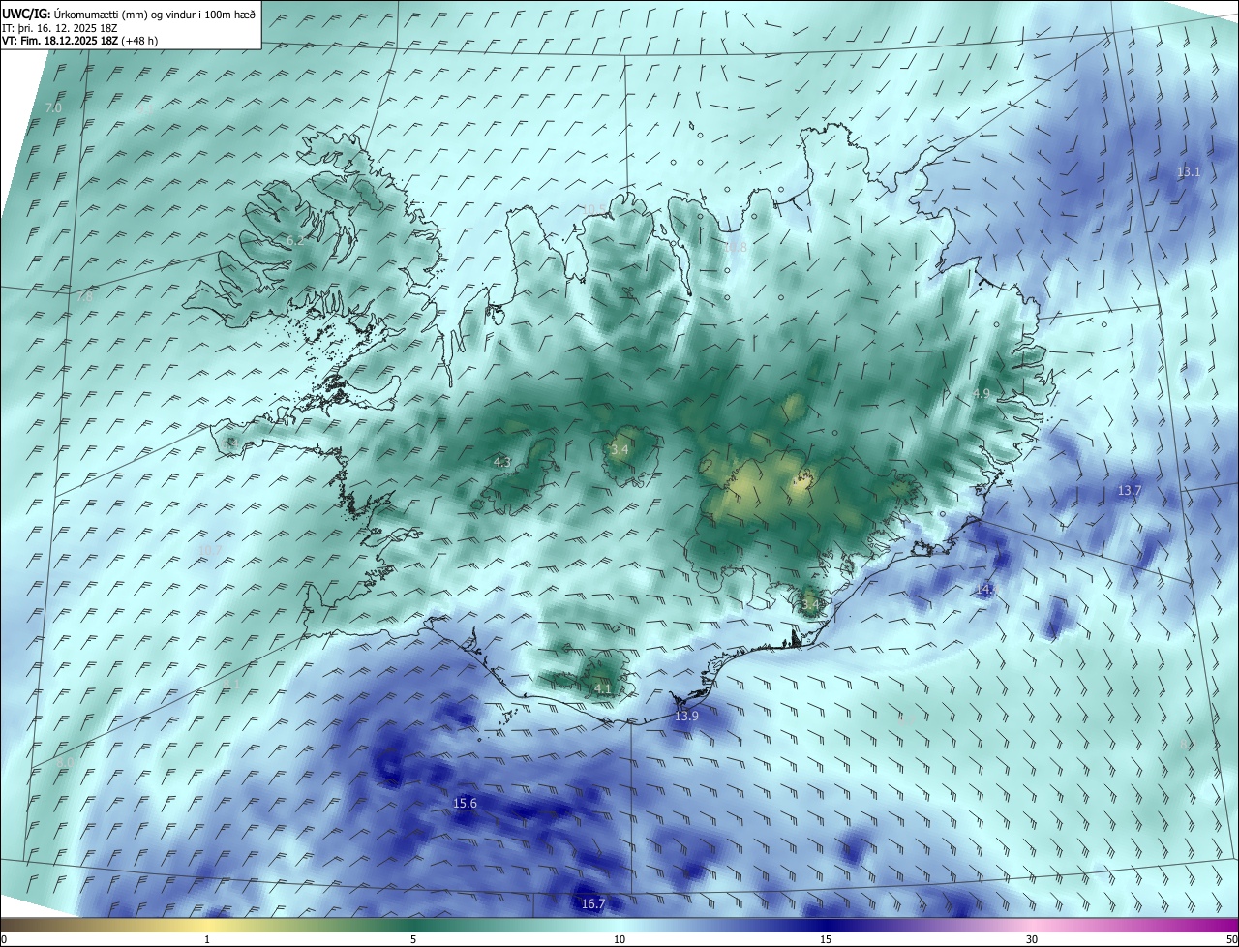Select the initial time line "IT: þri. 16. 12. 2025 18Z"
1239x947 pixels.
(x=60, y=28)
